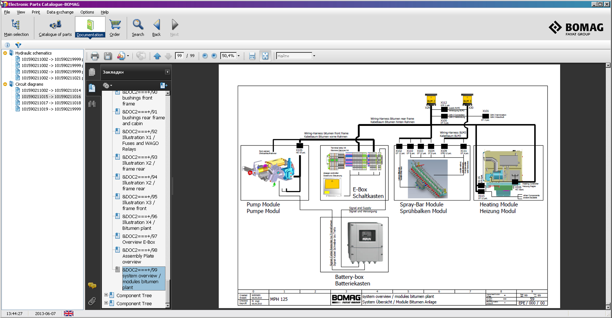Click the PDF print icon
Screen dimensions: 612x318
click(x=95, y=56)
